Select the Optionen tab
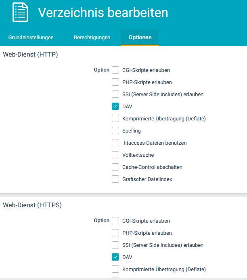Screen dimensions: 247x280 point(140,37)
